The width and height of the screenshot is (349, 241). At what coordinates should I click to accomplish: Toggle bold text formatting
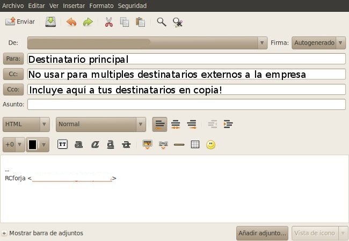tap(79, 144)
